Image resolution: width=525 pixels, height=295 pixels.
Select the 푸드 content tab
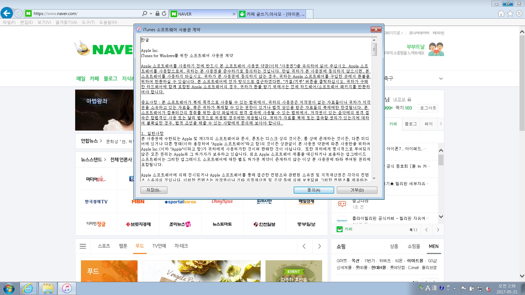point(139,246)
